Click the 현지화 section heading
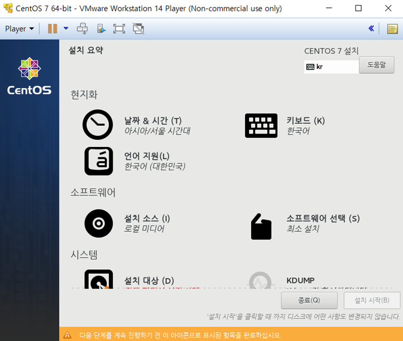403x341 pixels. (84, 94)
